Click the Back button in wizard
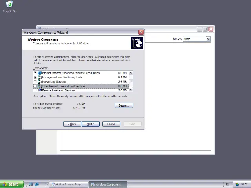 click(72, 124)
